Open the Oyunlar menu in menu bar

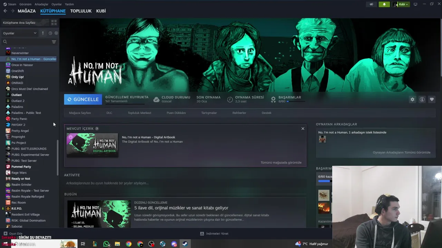coord(57,4)
